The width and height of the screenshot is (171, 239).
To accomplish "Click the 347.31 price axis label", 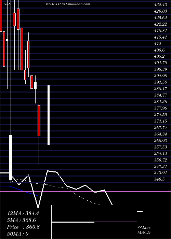I will pyautogui.click(x=160, y=166).
